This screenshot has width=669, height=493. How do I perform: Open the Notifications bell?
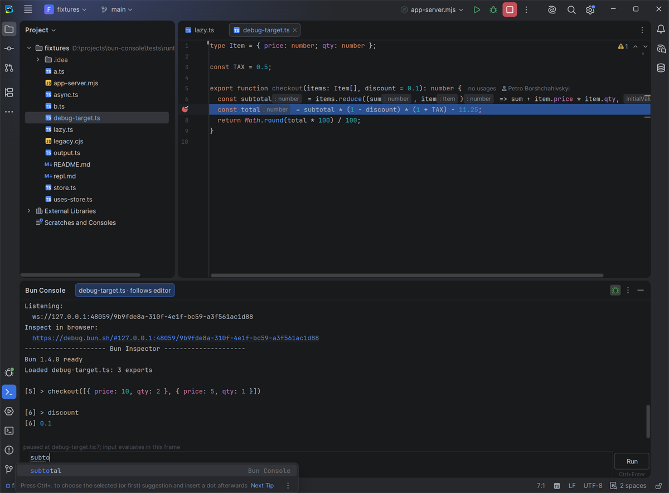661,30
